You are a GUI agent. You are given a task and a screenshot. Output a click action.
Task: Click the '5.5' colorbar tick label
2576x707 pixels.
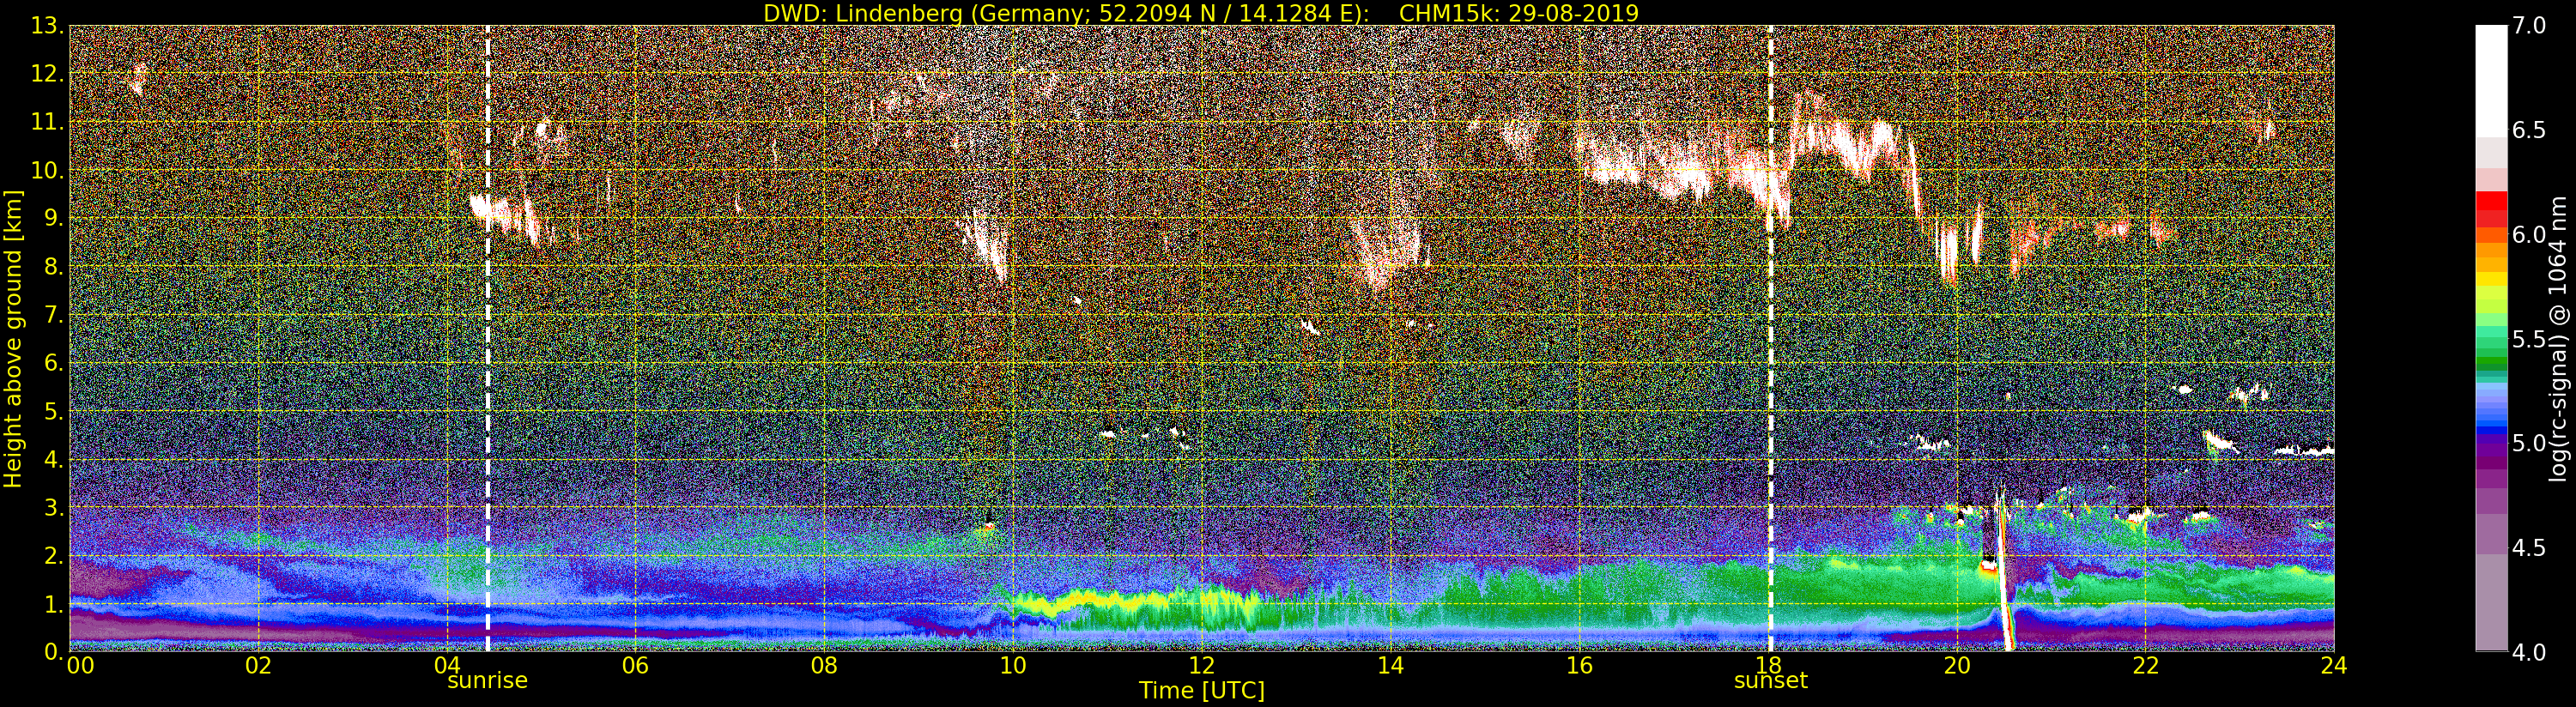[2529, 339]
